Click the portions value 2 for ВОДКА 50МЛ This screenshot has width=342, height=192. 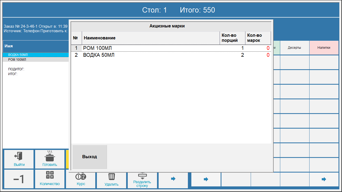pos(242,55)
